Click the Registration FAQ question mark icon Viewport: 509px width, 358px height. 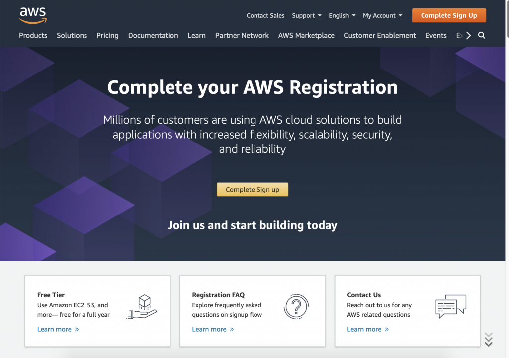[x=296, y=307]
